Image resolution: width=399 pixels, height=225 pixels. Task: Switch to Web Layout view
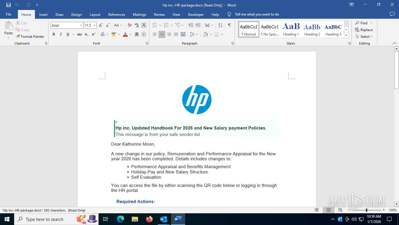point(340,210)
